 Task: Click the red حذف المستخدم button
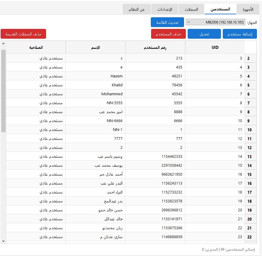tap(168, 34)
